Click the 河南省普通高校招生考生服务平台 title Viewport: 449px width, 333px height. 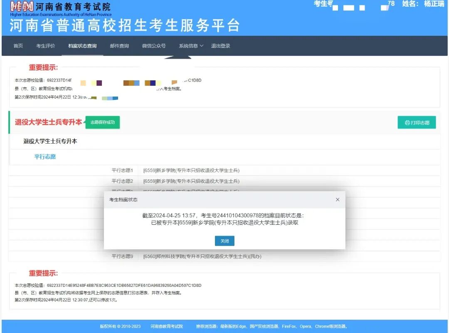(124, 25)
